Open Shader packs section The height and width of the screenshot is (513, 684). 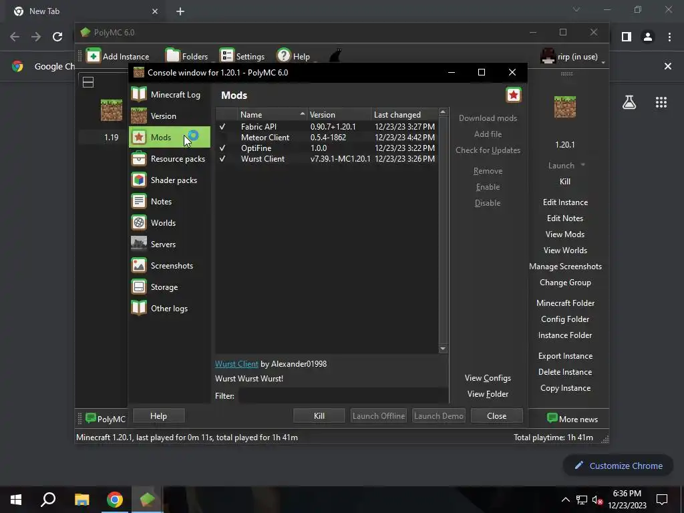click(x=170, y=180)
